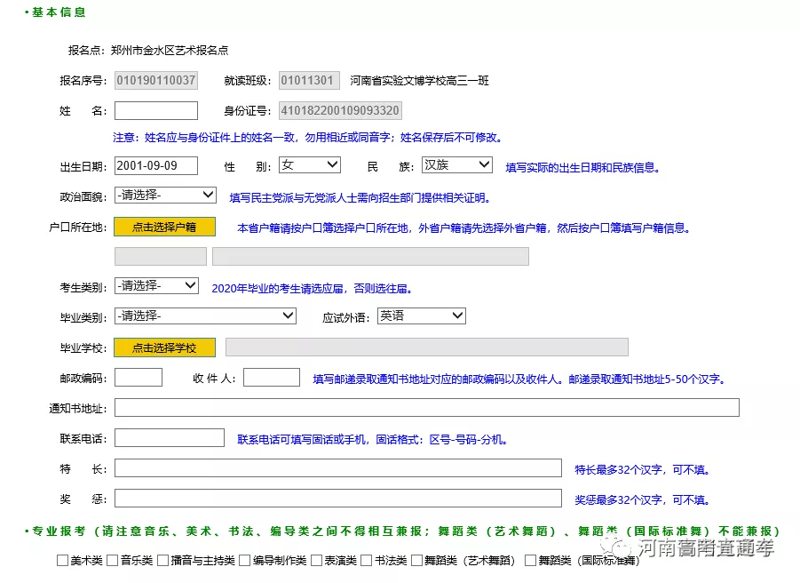Enable the 编导制作类 checkbox
Screen dimensions: 800x583
point(243,561)
